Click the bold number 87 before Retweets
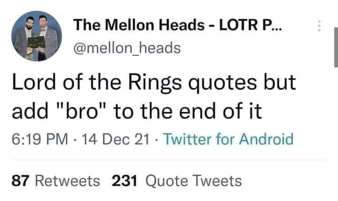The width and height of the screenshot is (338, 201). [x=20, y=181]
